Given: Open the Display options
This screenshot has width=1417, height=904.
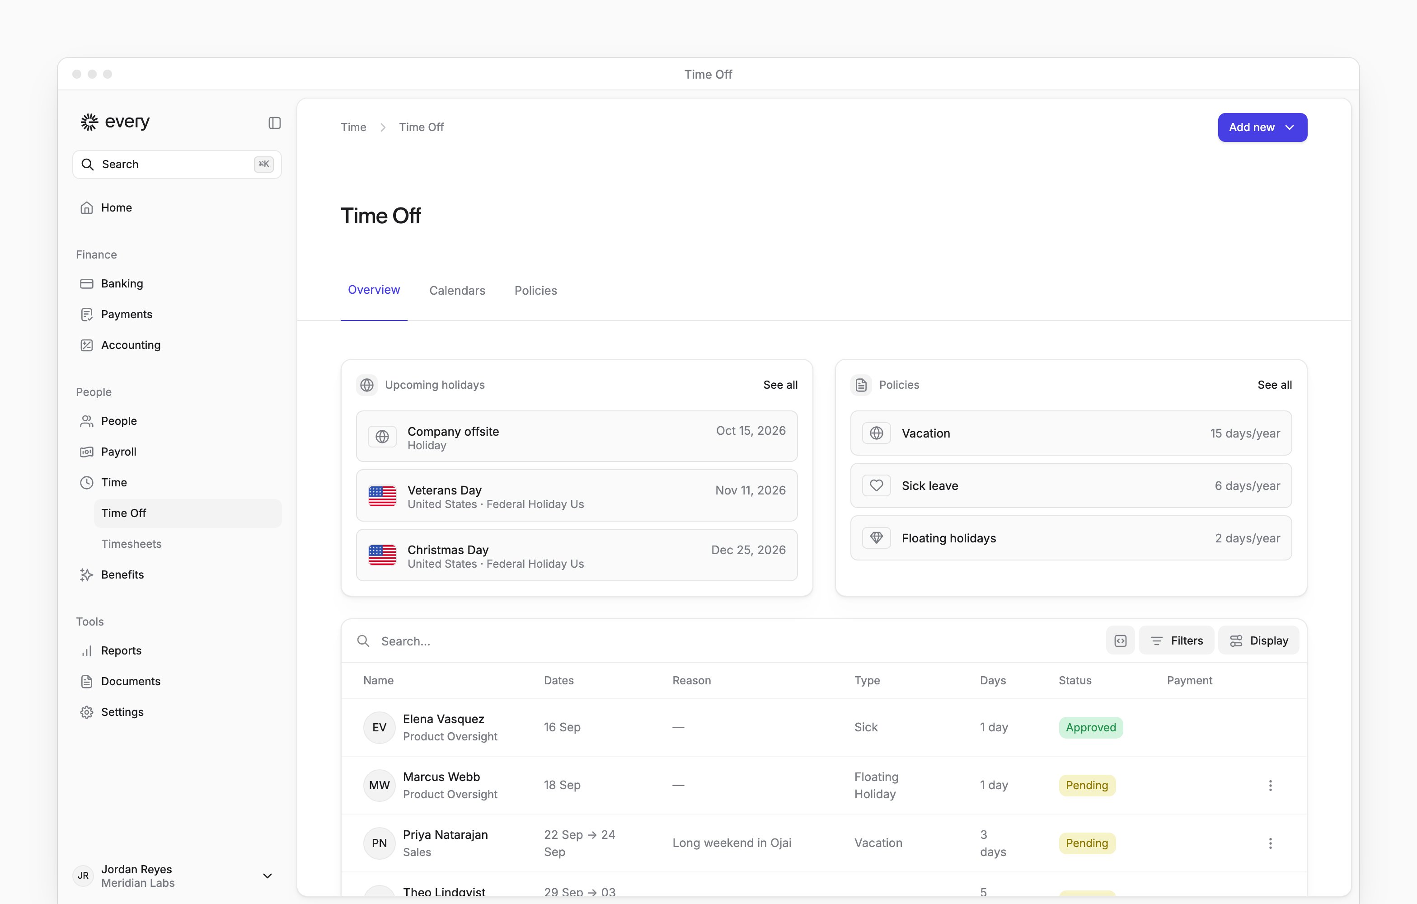Looking at the screenshot, I should (1259, 640).
